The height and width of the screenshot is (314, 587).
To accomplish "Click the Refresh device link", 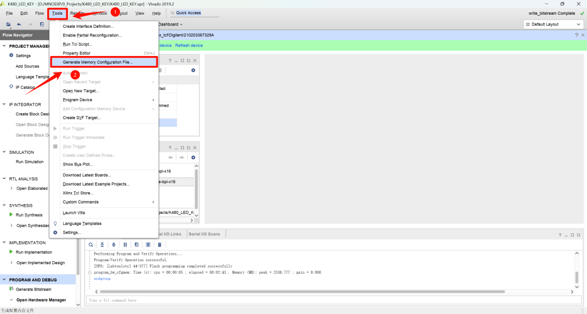I will [x=189, y=45].
